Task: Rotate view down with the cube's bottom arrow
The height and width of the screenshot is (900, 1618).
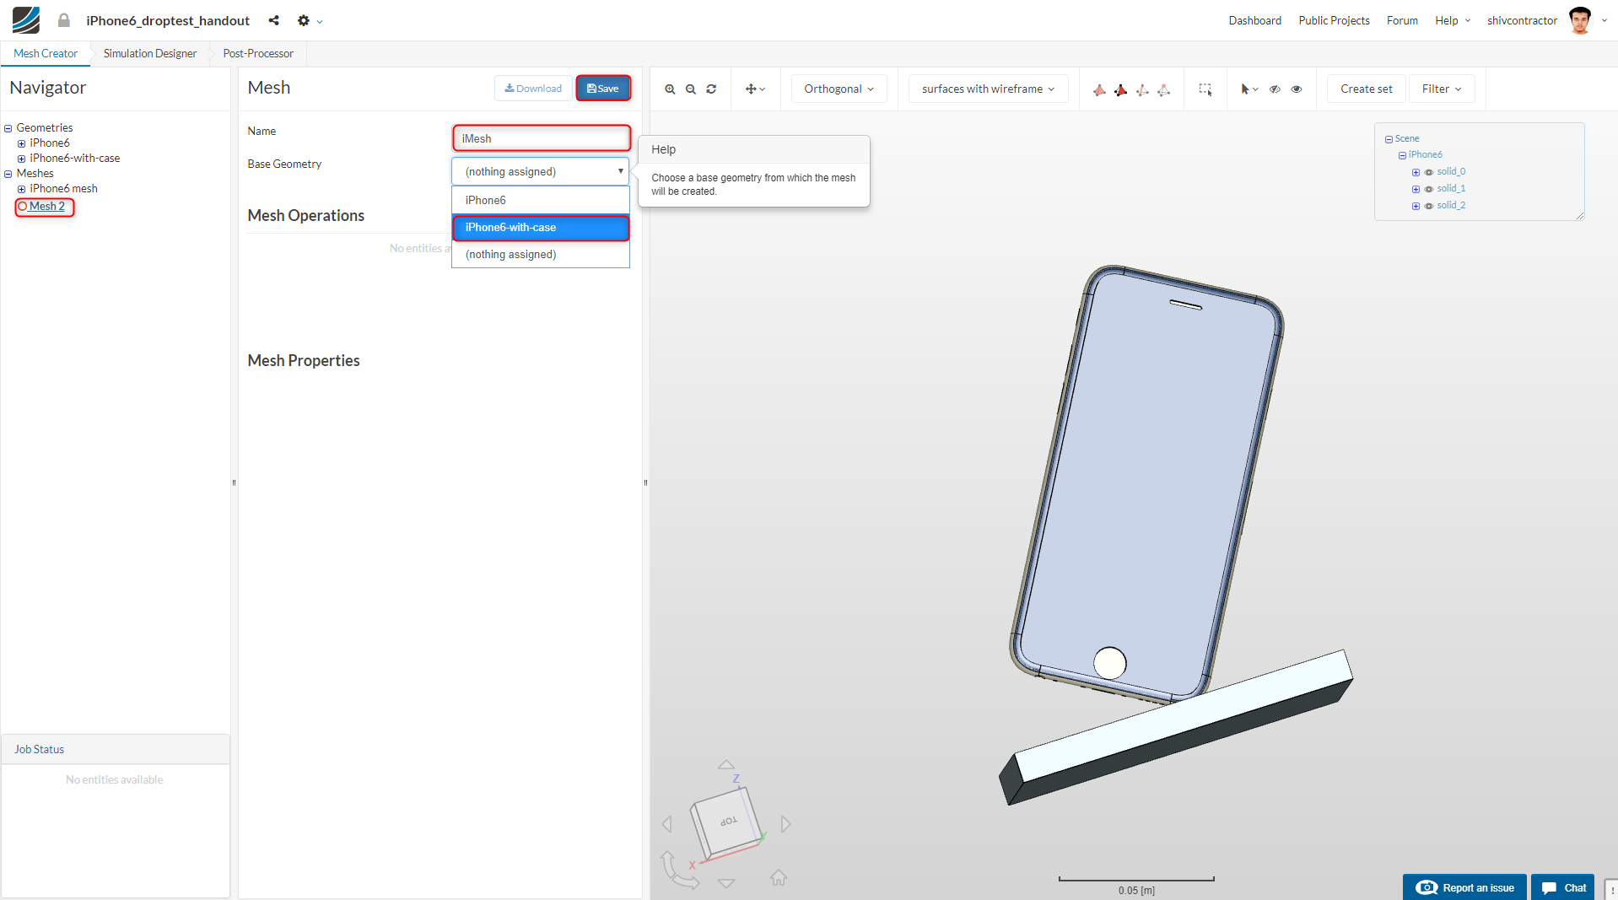Action: [725, 883]
